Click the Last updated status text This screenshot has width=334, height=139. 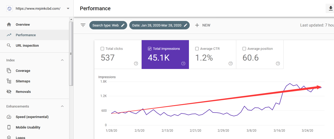[x=317, y=25]
